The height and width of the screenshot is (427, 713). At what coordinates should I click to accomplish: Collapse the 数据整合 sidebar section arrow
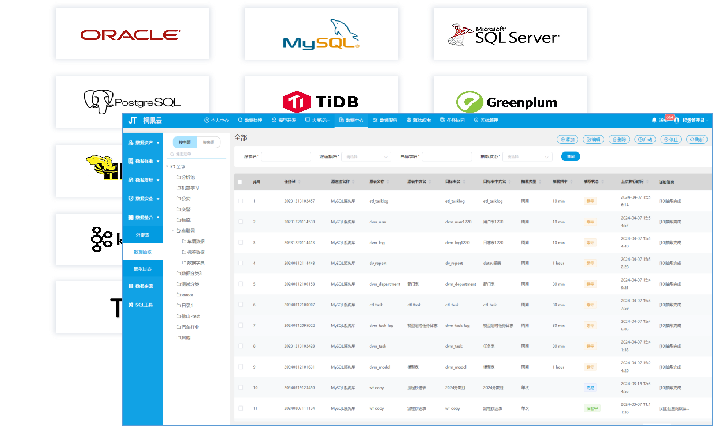(x=158, y=217)
